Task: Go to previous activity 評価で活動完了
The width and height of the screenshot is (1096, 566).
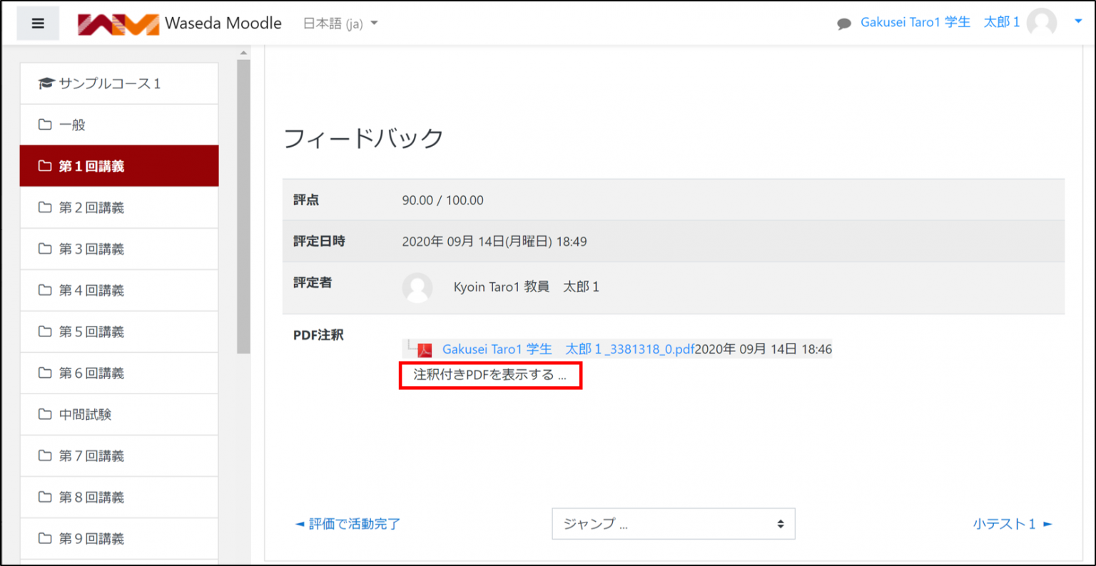Action: click(348, 524)
